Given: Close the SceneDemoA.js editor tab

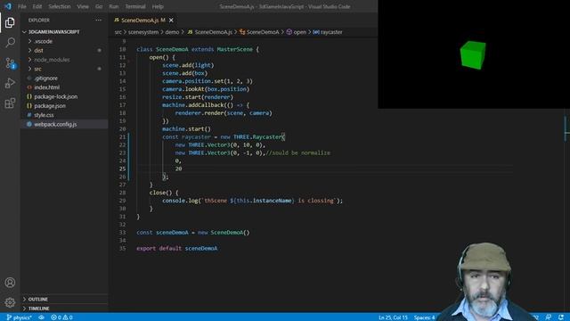Looking at the screenshot, I should (x=171, y=20).
